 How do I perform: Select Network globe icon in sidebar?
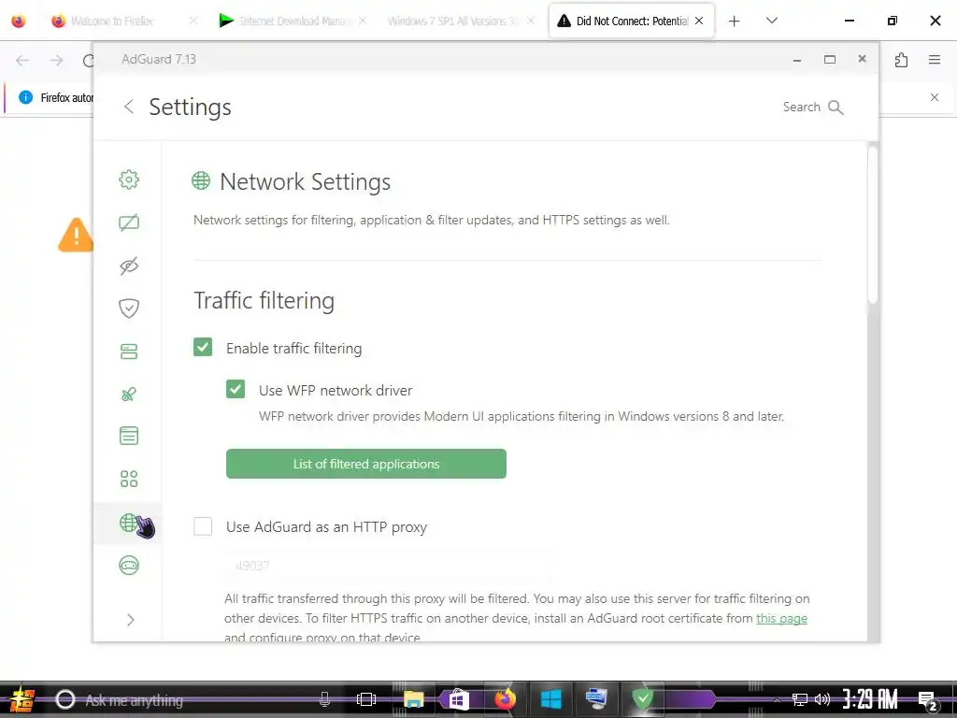[x=129, y=523]
